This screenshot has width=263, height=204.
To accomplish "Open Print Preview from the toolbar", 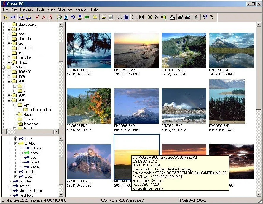I will (x=187, y=17).
